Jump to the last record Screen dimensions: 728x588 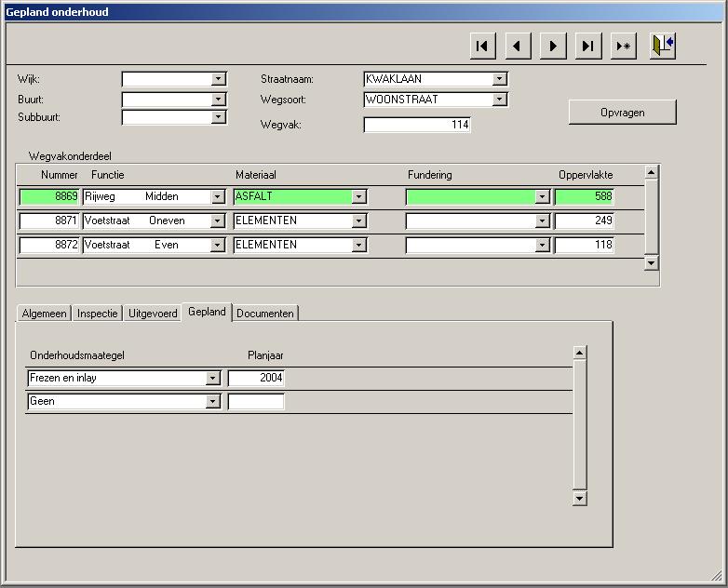point(588,46)
